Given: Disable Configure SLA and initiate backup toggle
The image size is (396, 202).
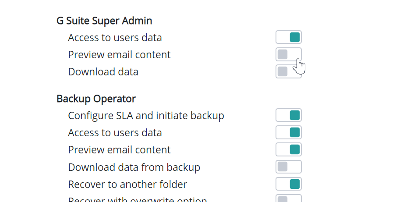Looking at the screenshot, I should click(289, 115).
